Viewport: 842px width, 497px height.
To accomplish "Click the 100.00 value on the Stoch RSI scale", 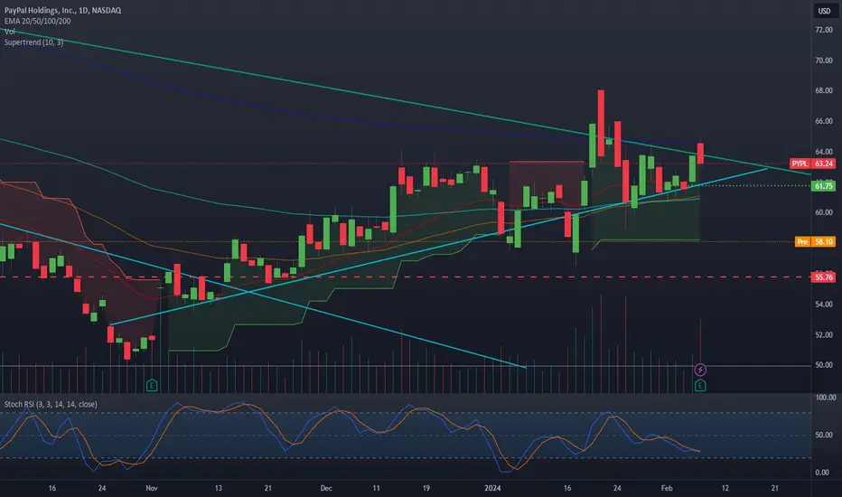I will click(x=826, y=398).
